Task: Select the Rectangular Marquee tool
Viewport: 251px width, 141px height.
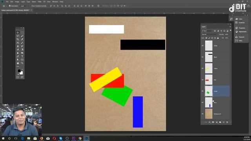Action: pos(22,33)
